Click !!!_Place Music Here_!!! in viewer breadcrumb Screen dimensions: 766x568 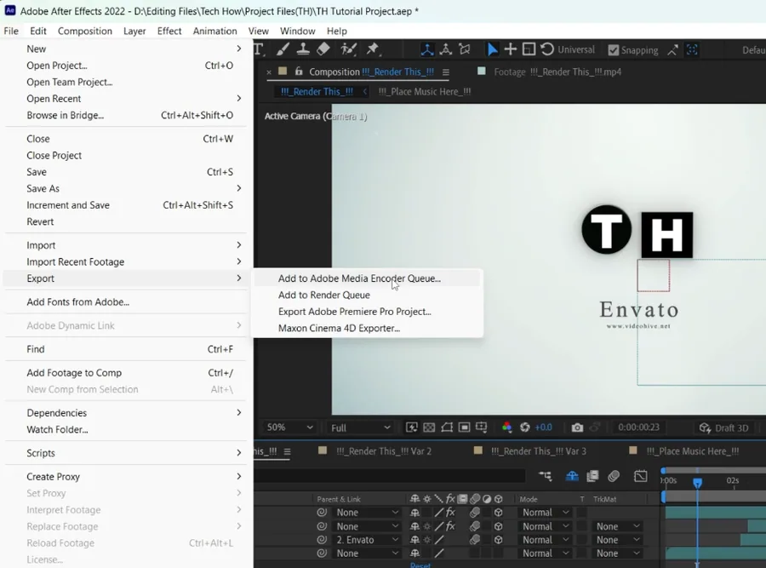(x=425, y=91)
